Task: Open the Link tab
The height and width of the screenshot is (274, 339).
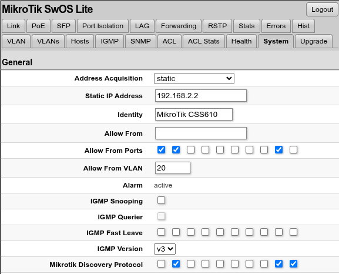Action: pyautogui.click(x=14, y=26)
